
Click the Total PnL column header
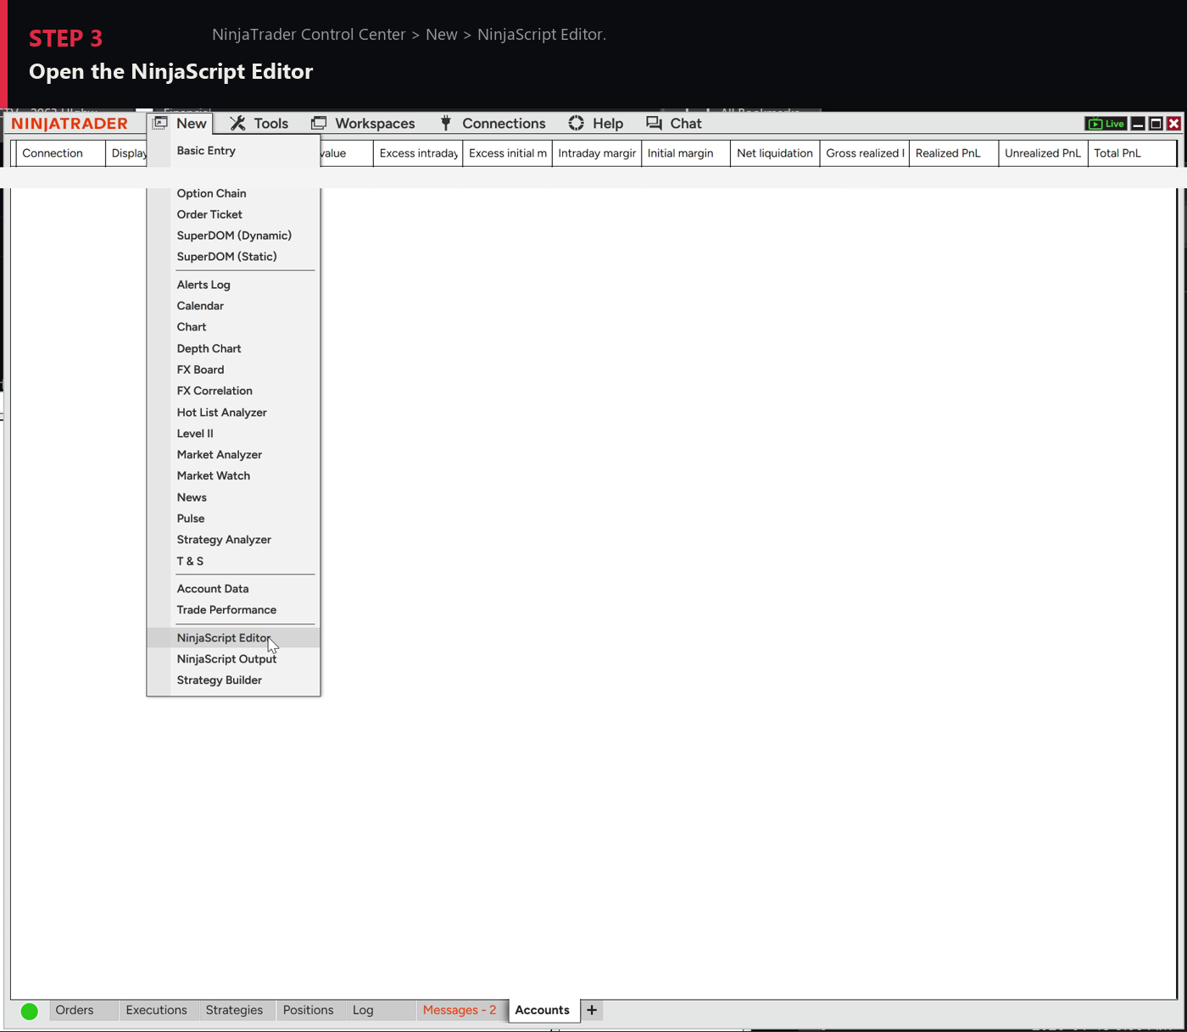coord(1133,153)
